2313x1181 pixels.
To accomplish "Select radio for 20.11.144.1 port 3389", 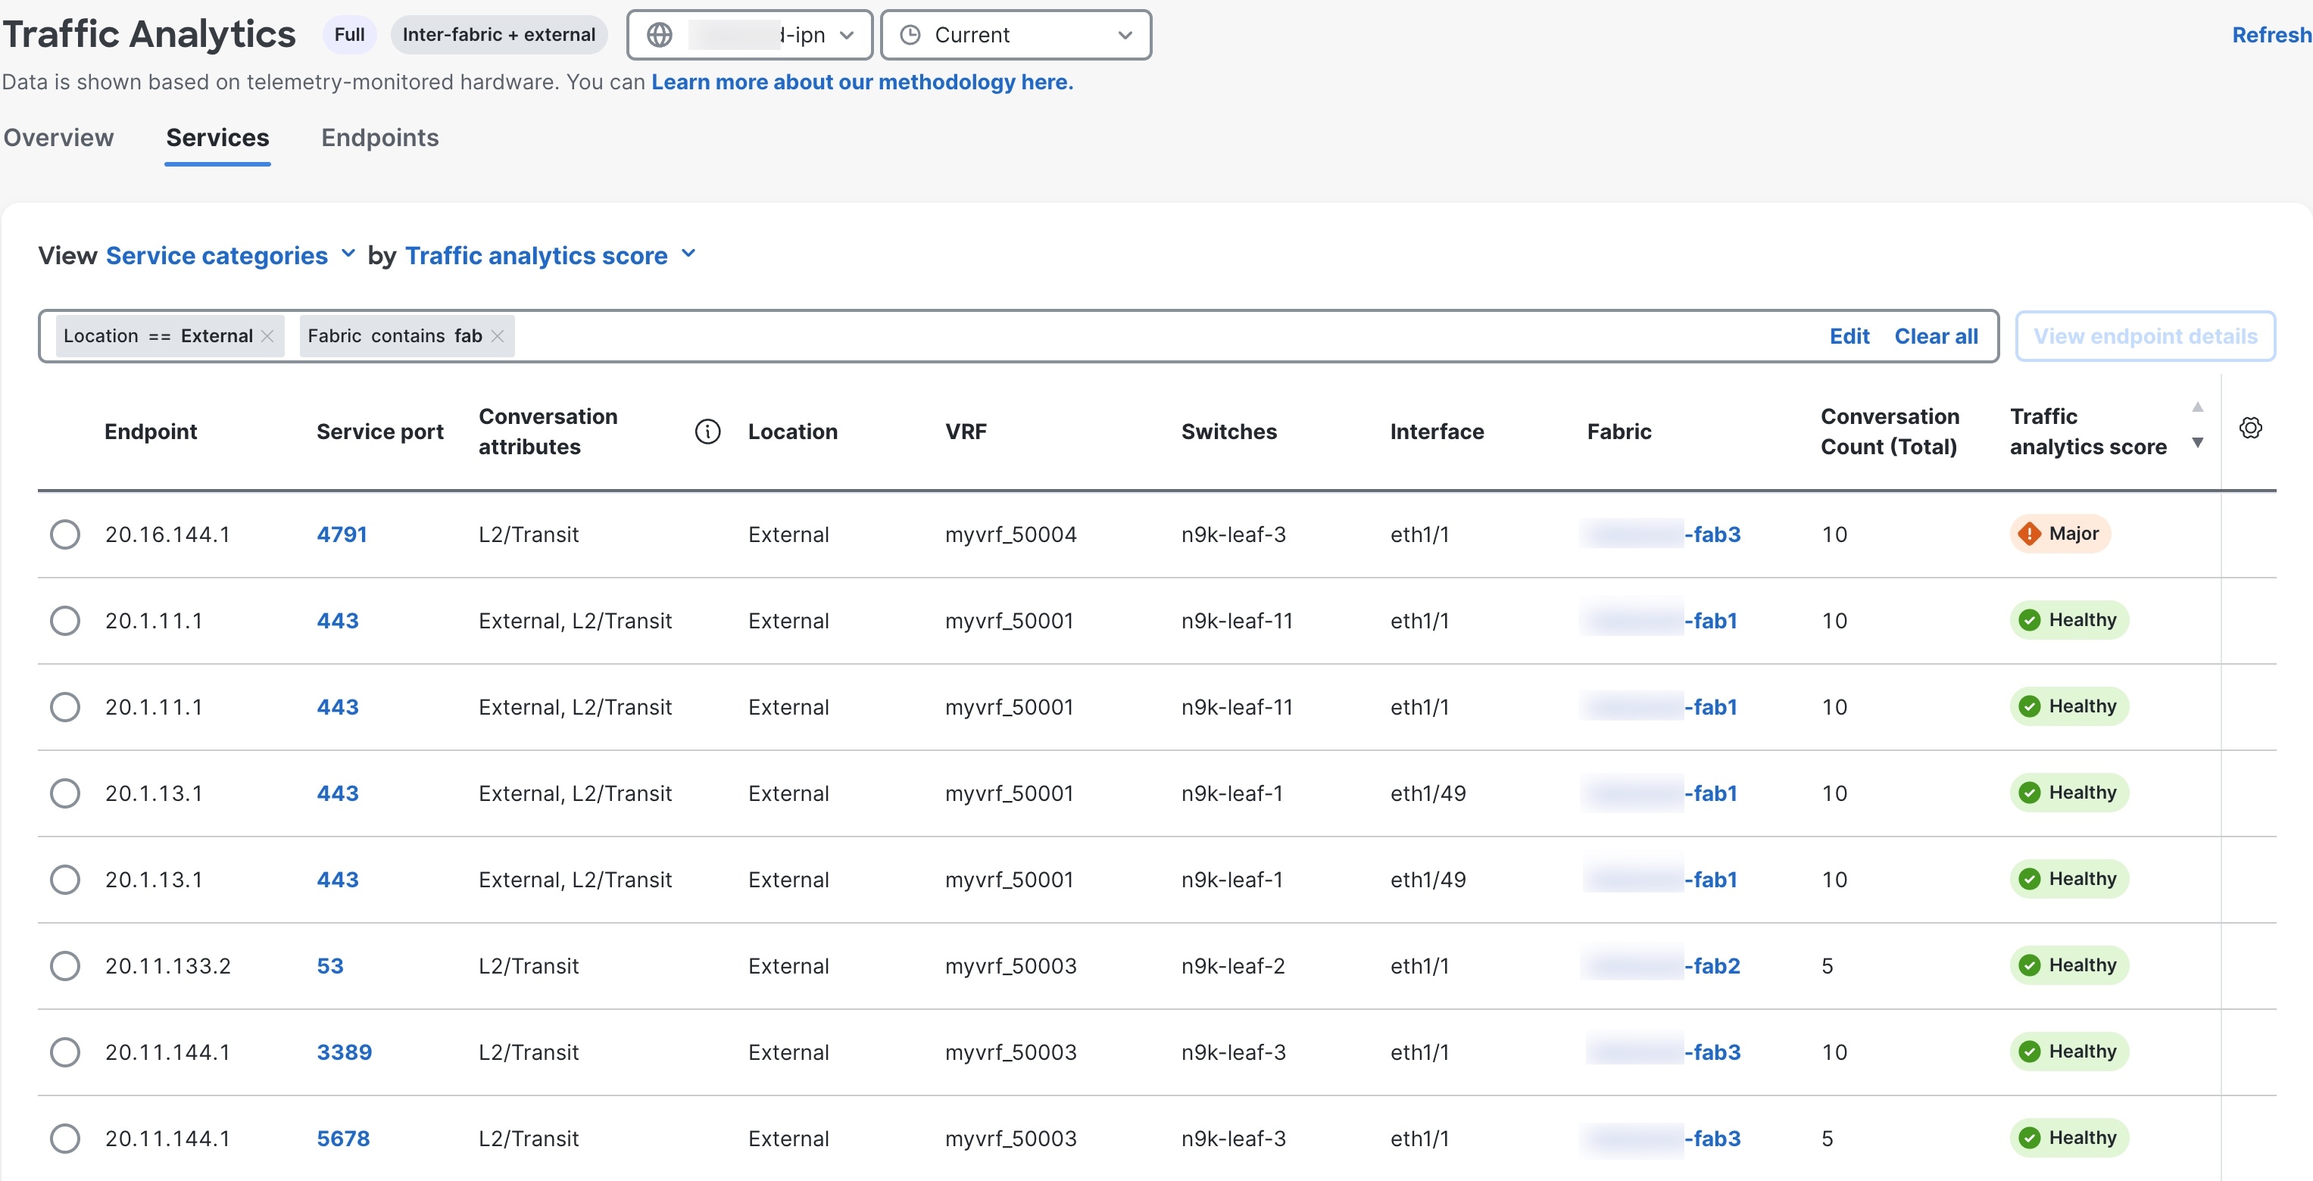I will coord(64,1052).
